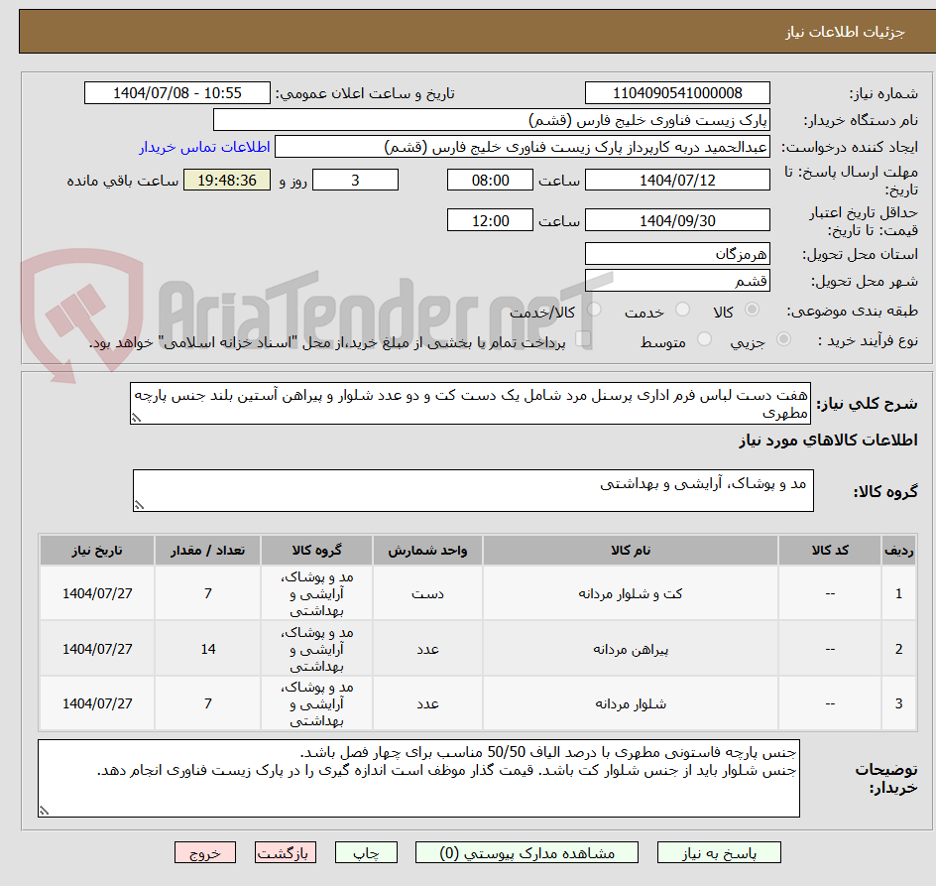Choose متوسط purchase process type
Viewport: 936px width, 886px height.
[706, 339]
